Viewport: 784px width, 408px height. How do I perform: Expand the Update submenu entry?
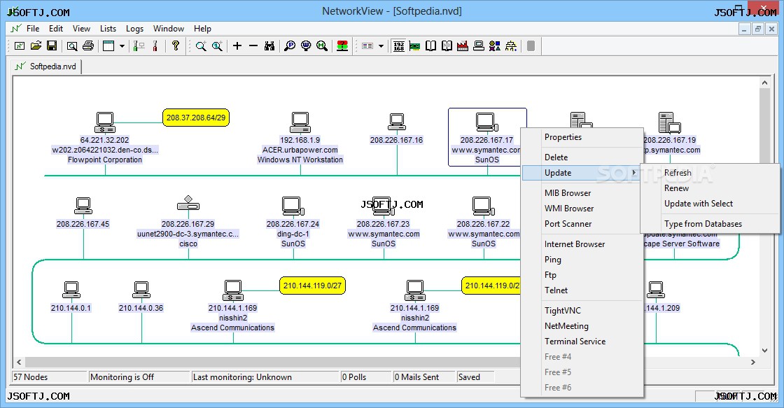pos(582,172)
